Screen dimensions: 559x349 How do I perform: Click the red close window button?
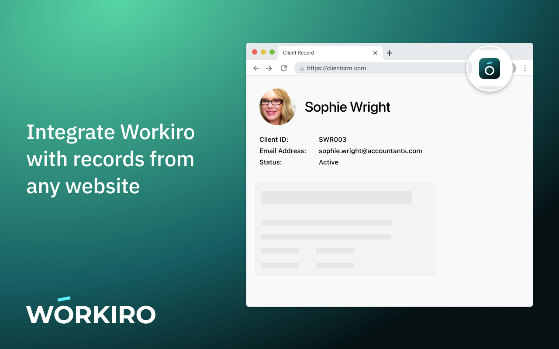[x=255, y=52]
